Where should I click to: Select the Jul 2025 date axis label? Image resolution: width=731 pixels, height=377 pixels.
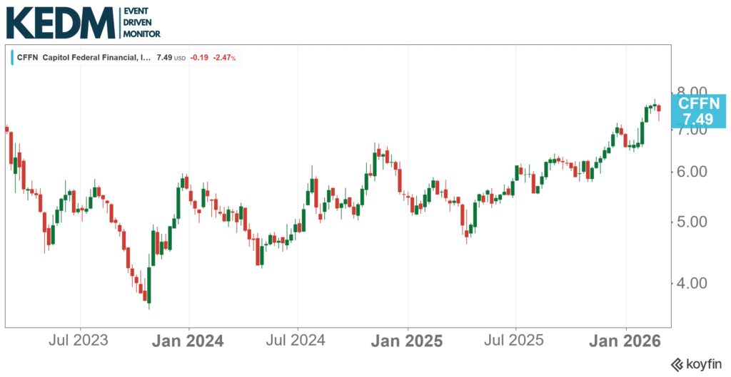pyautogui.click(x=516, y=341)
